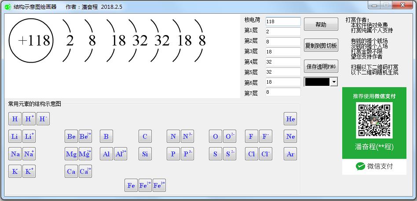This screenshot has width=417, height=201.
Task: Focus the 核电荷 nuclear charge field
Action: point(283,21)
